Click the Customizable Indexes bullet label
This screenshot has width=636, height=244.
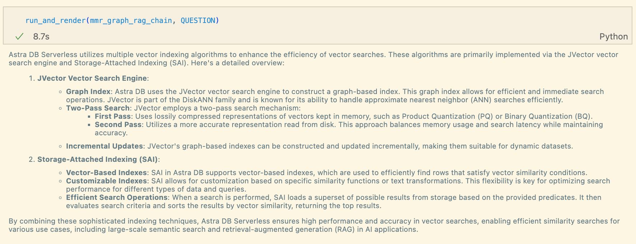pos(106,181)
